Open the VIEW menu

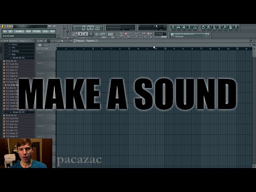pos(28,31)
